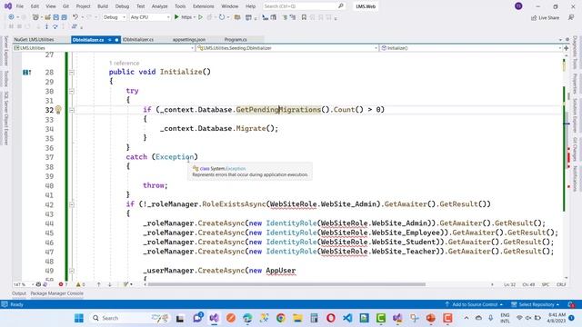Expand Add to Source Control menu
The width and height of the screenshot is (582, 327).
tap(474, 304)
